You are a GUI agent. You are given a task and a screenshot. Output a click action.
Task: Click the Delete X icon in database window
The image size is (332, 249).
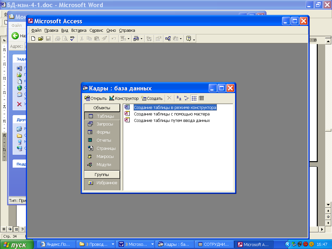pos(169,98)
